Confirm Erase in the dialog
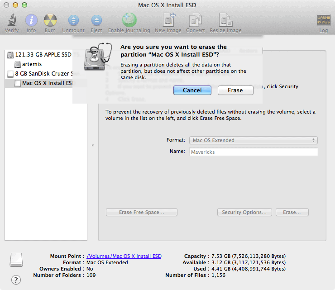Viewport: 335px width, 290px height. pyautogui.click(x=235, y=90)
